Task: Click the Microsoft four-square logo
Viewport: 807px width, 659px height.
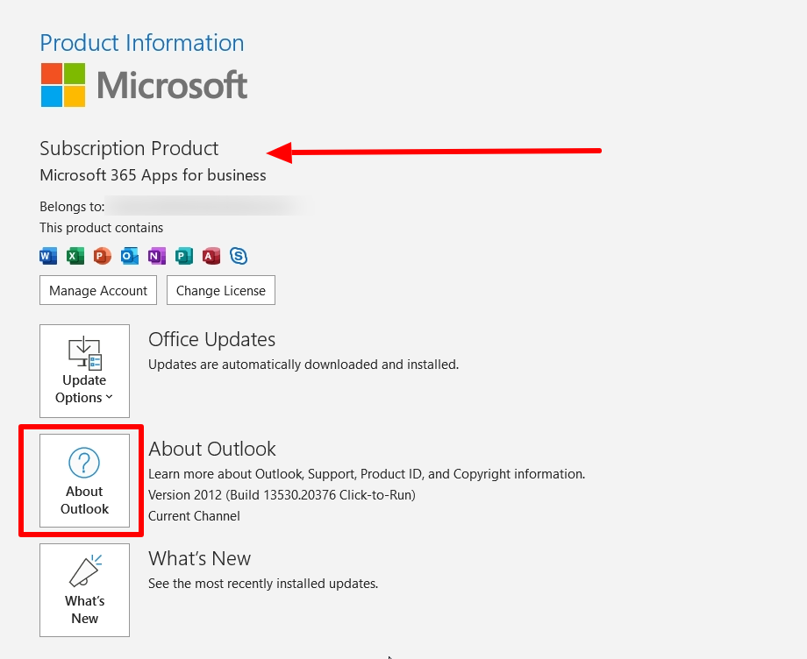Action: [x=63, y=85]
